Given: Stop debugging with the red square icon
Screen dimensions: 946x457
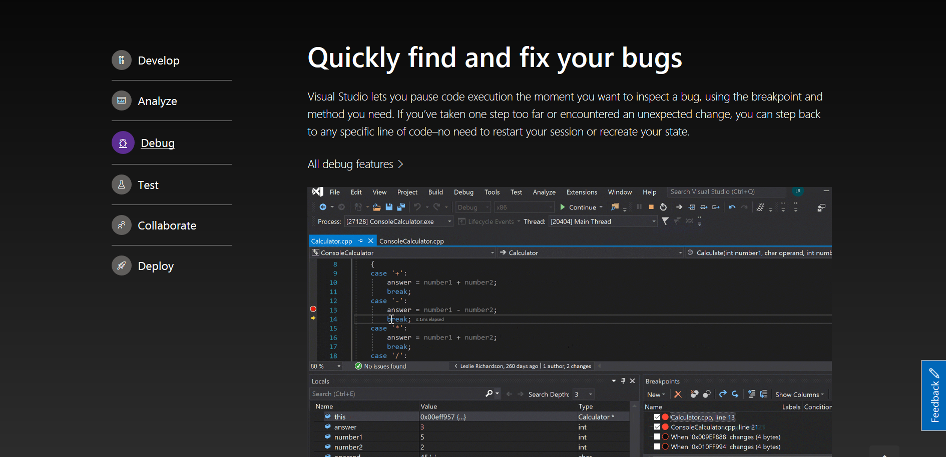Looking at the screenshot, I should click(651, 206).
